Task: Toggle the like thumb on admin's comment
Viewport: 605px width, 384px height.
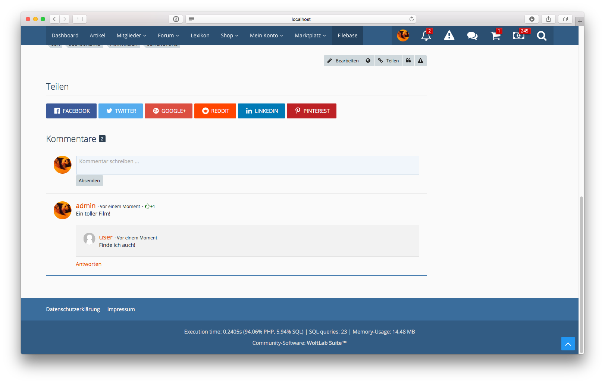Action: [147, 206]
